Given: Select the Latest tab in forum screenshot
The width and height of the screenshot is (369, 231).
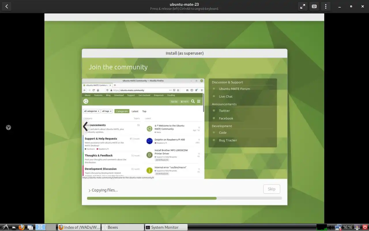Looking at the screenshot, I should 135,111.
